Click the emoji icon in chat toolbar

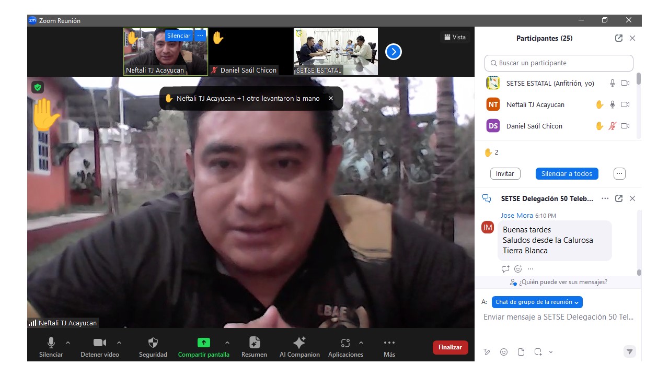tap(504, 352)
